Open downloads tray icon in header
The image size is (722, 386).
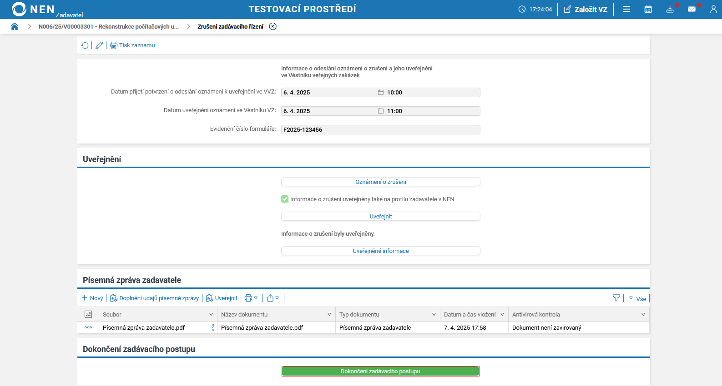pyautogui.click(x=670, y=9)
